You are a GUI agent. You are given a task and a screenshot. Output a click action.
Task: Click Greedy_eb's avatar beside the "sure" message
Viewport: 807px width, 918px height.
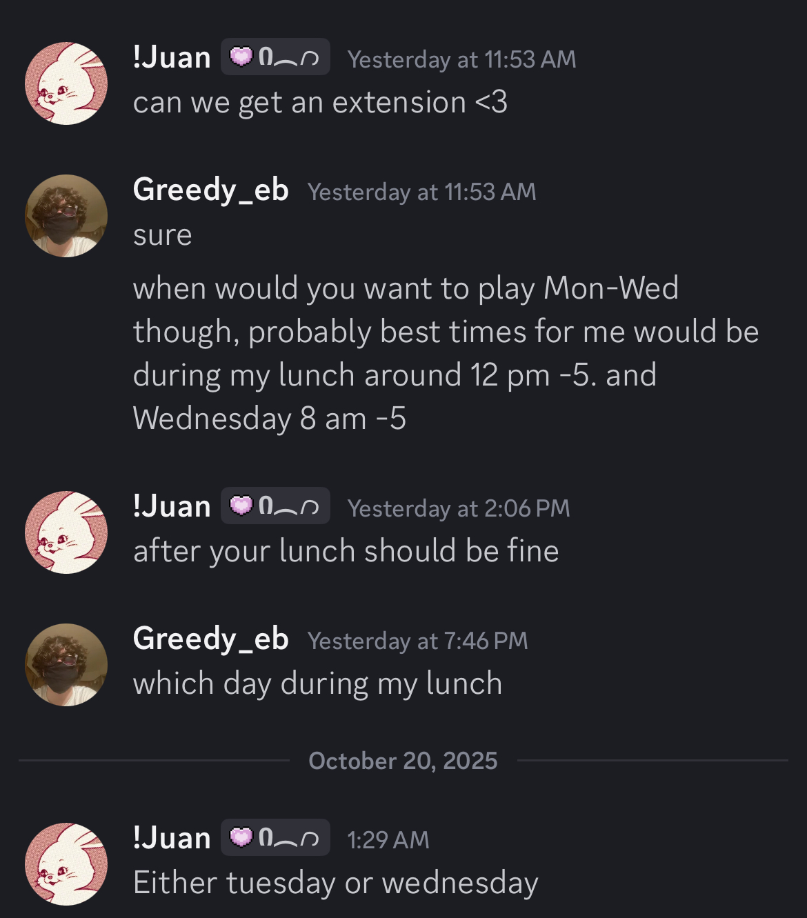66,216
